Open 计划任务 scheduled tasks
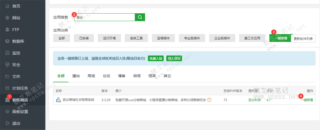Screen dimensions: 320x130 pyautogui.click(x=20, y=88)
